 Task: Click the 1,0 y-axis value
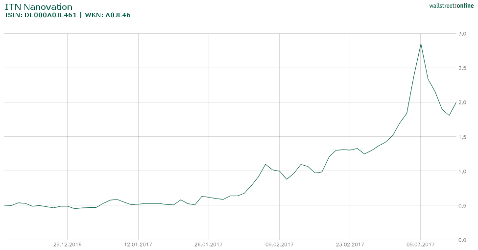coord(462,171)
